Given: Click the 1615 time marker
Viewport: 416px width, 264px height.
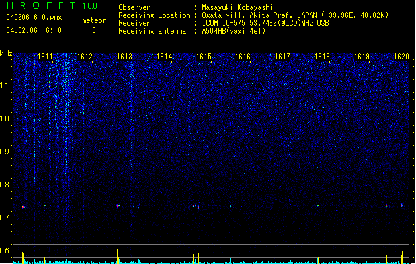Looking at the screenshot, I should pyautogui.click(x=204, y=57).
